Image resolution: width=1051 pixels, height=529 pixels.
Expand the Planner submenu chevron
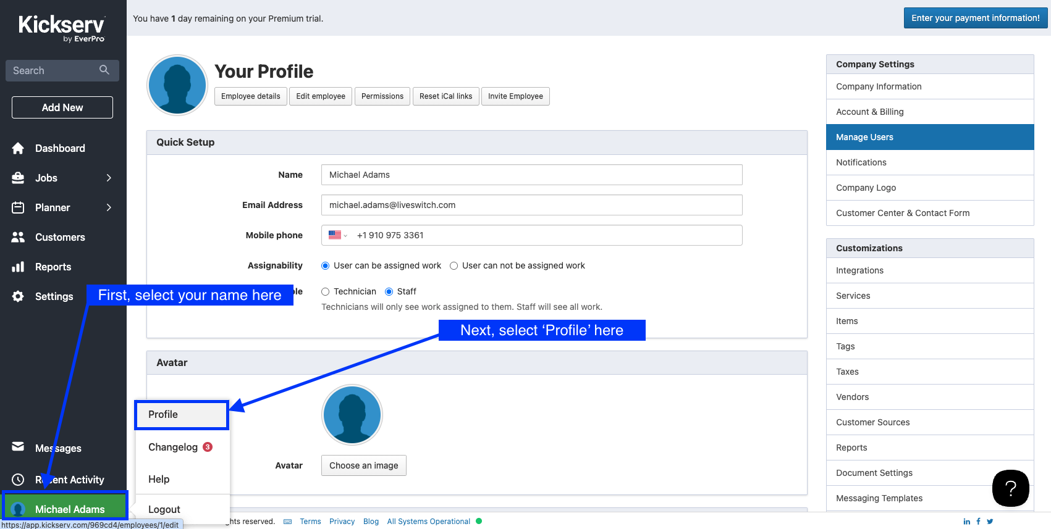point(109,207)
